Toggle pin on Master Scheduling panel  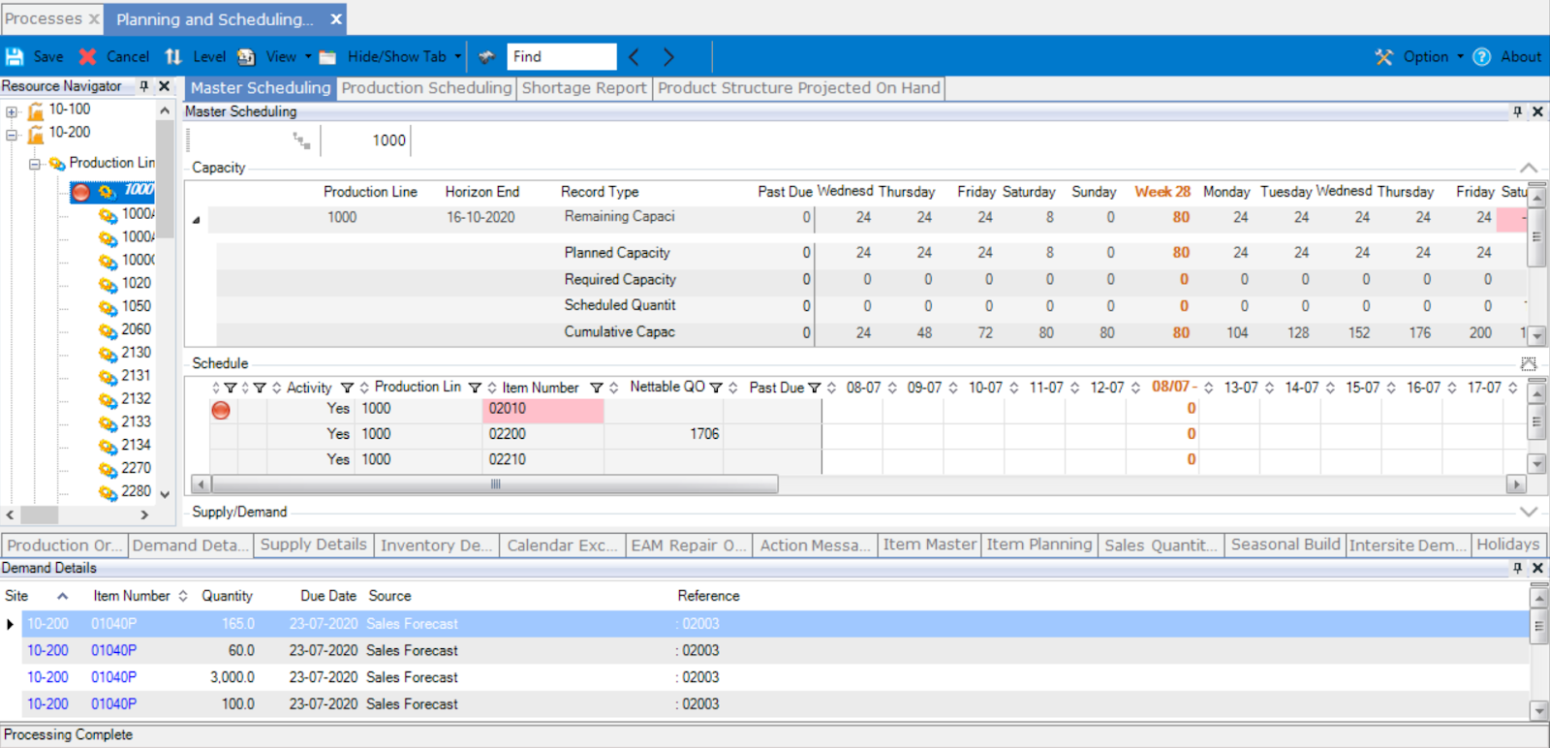pyautogui.click(x=1517, y=111)
